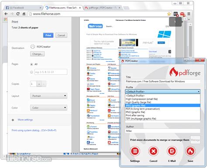Click the Author field containing Mike
The width and height of the screenshot is (207, 168).
point(163,131)
